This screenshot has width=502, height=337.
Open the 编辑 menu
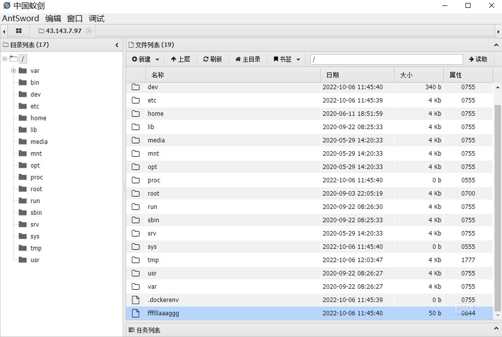[53, 18]
